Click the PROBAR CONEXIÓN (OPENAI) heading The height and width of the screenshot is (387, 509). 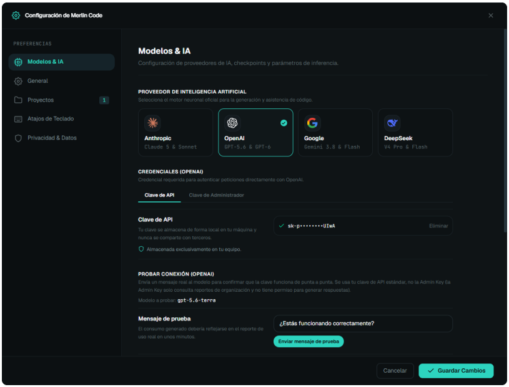[176, 274]
